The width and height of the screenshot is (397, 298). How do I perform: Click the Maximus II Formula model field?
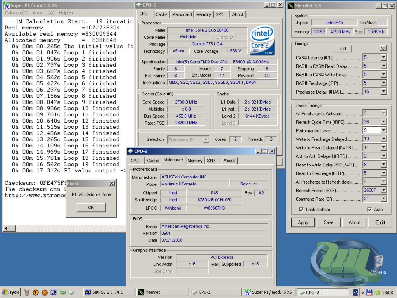click(x=195, y=184)
